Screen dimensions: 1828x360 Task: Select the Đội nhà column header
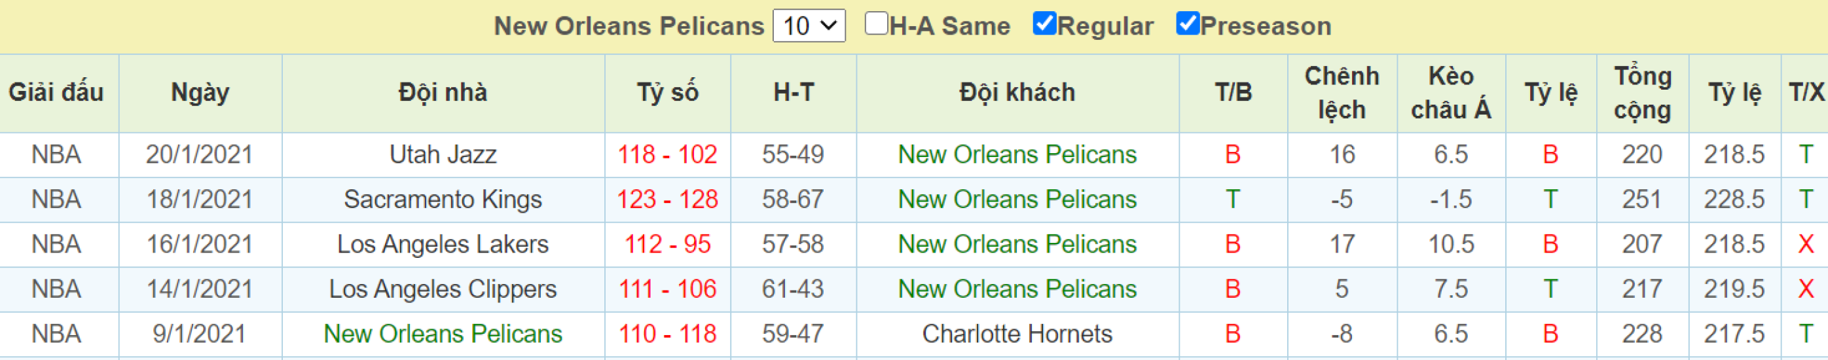click(443, 93)
